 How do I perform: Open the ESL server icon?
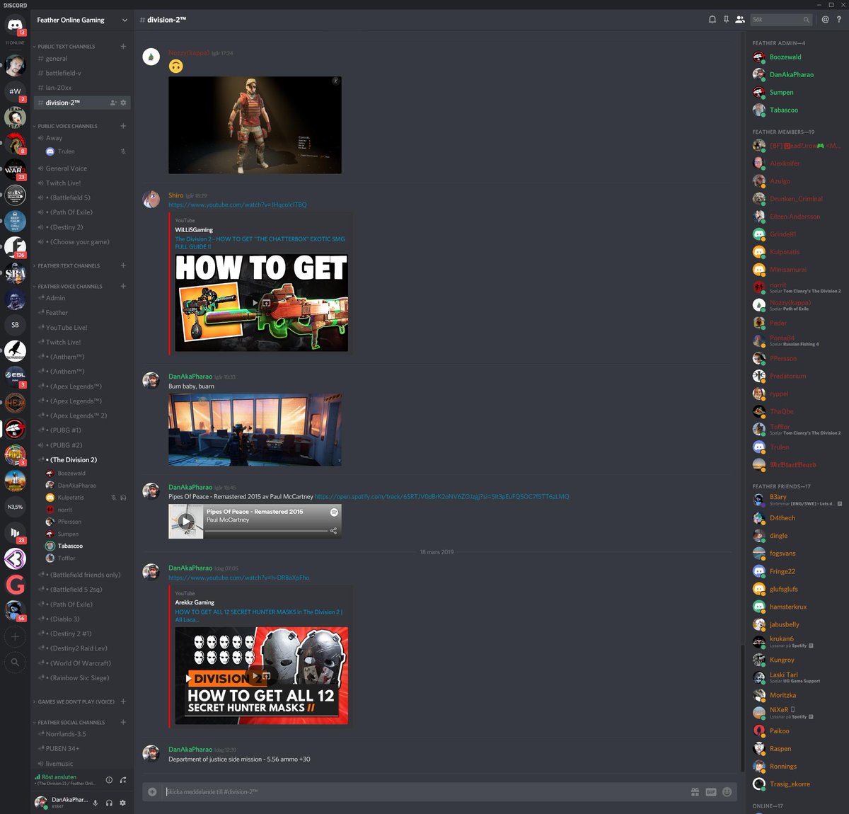(15, 376)
